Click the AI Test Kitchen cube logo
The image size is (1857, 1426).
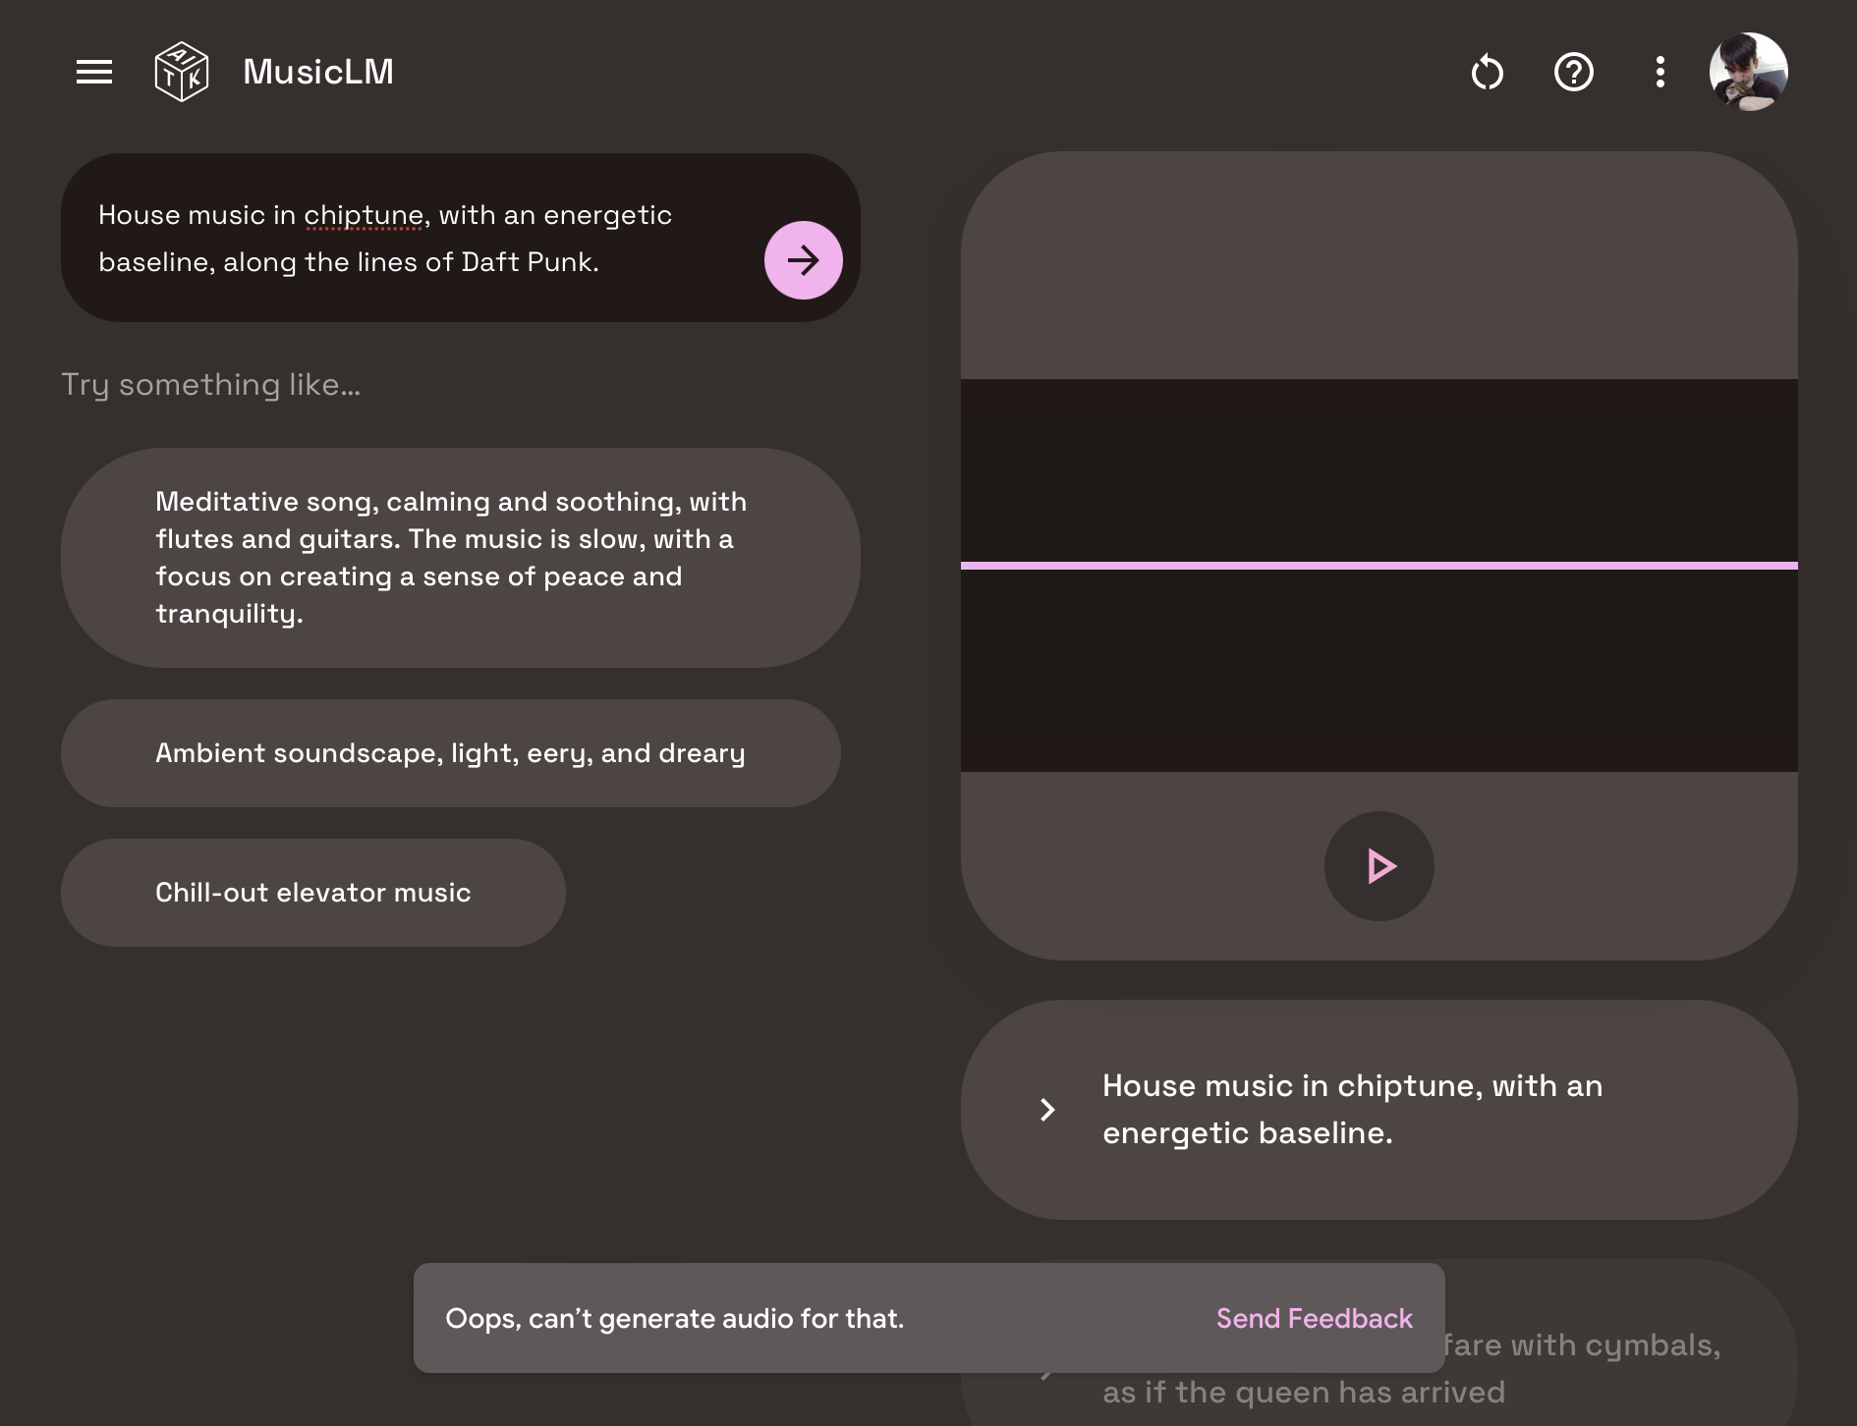click(x=183, y=71)
